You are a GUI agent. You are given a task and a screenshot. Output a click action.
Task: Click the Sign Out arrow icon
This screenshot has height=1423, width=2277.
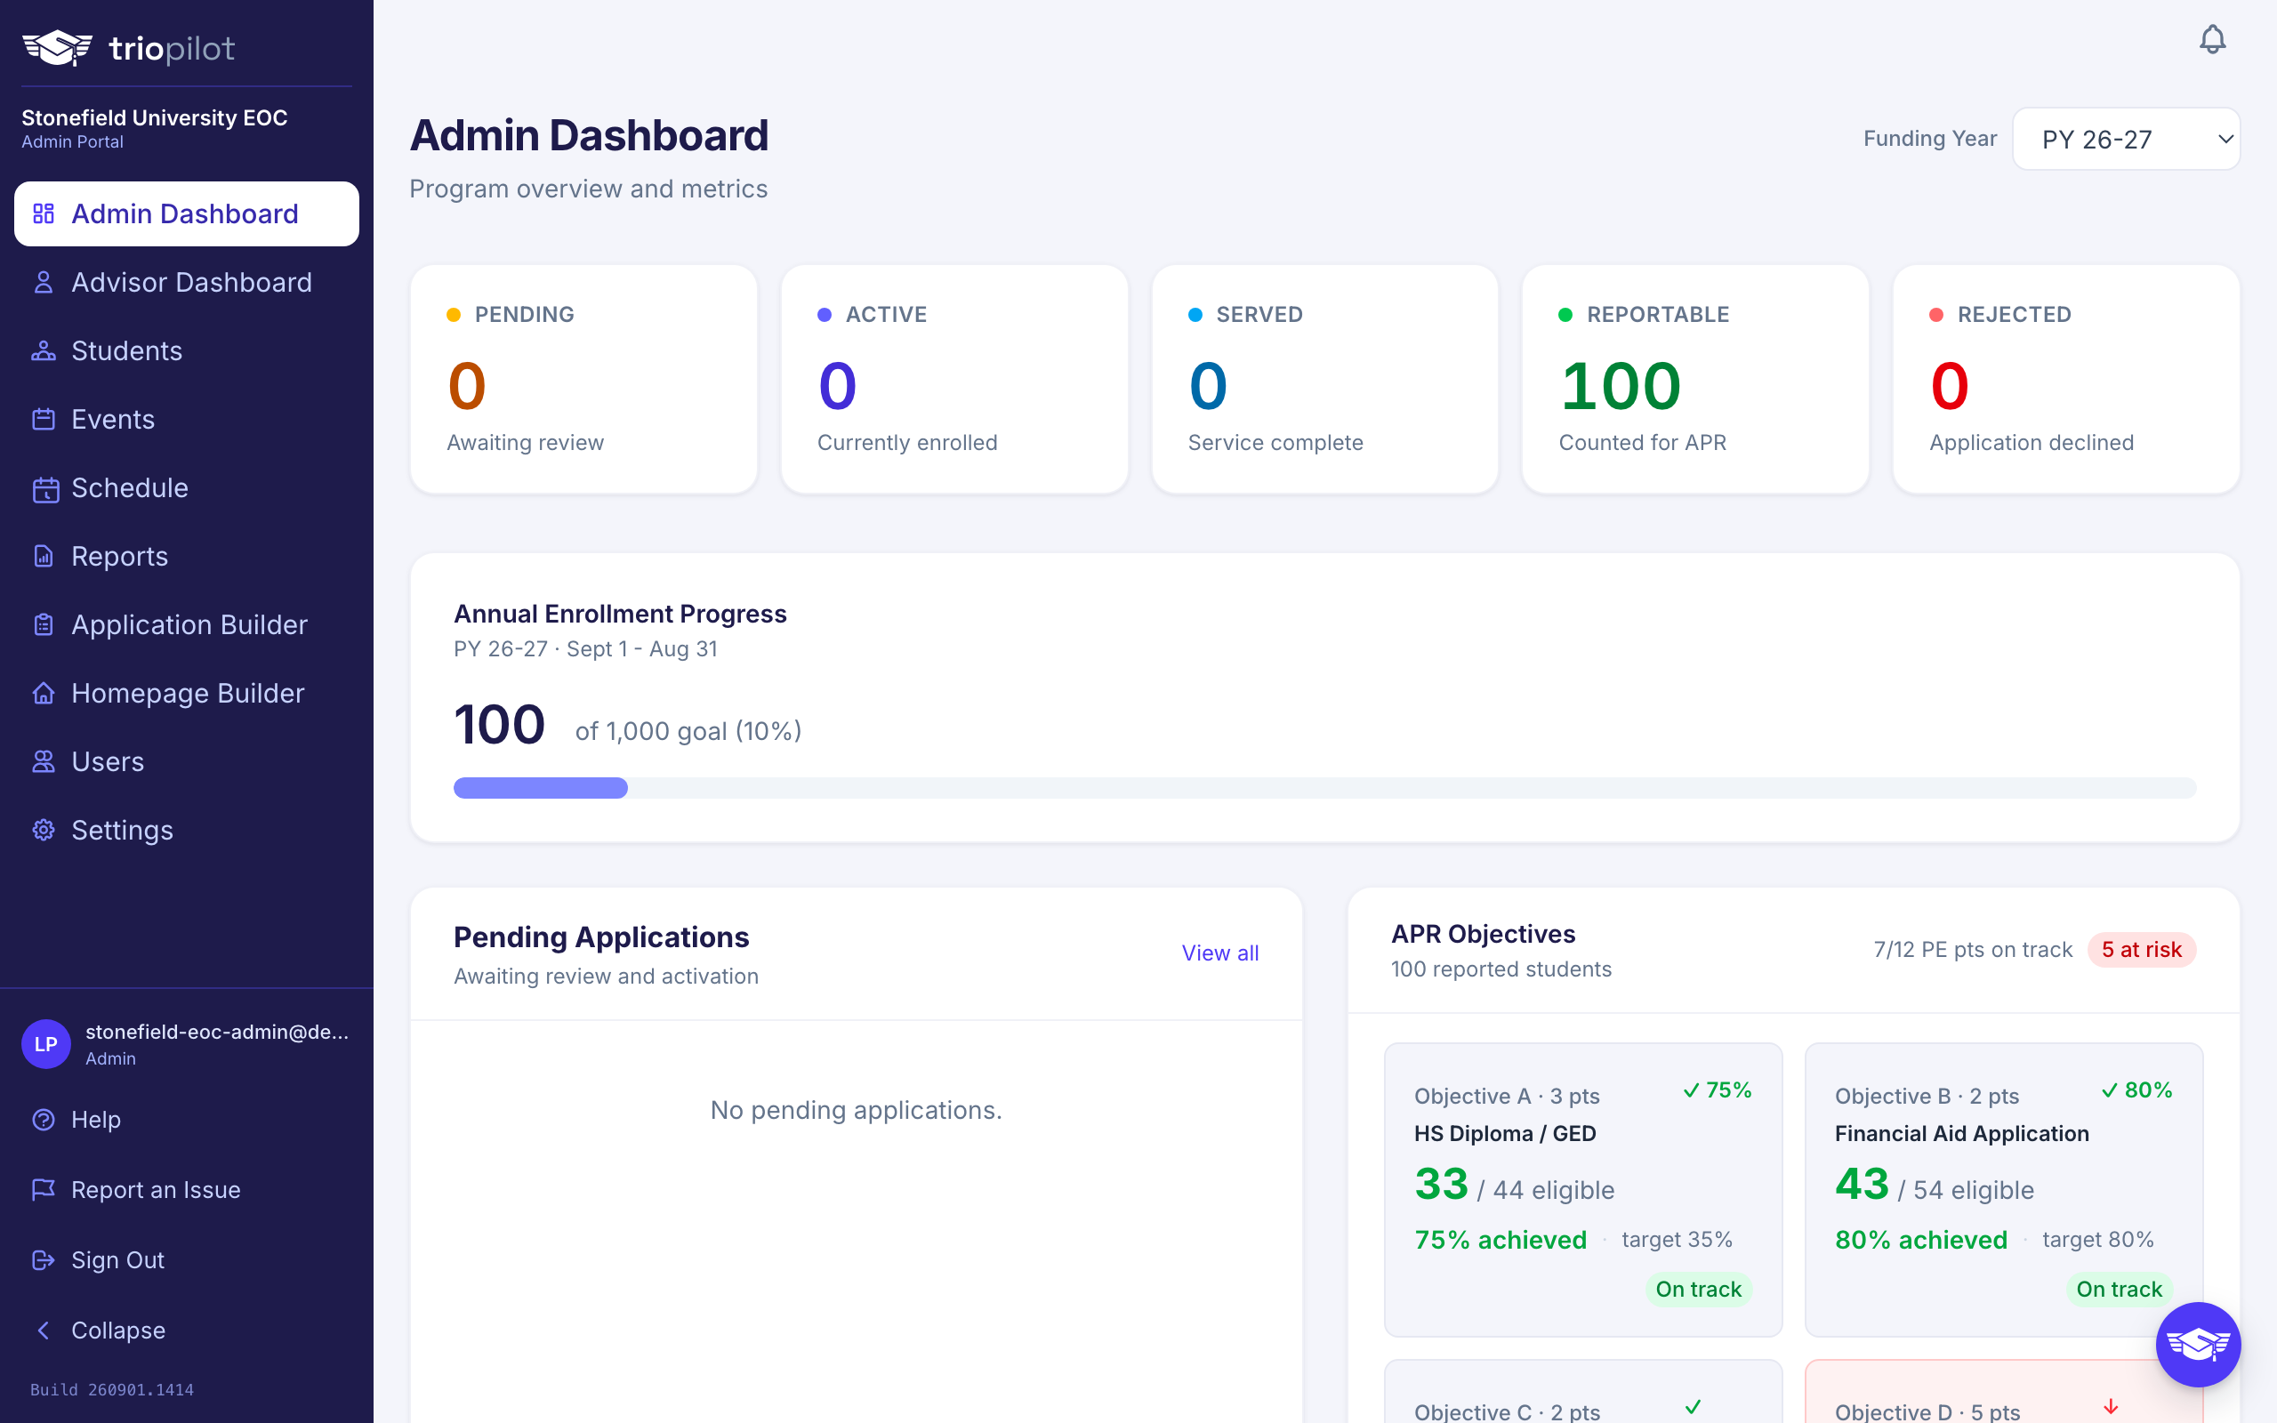pos(44,1260)
